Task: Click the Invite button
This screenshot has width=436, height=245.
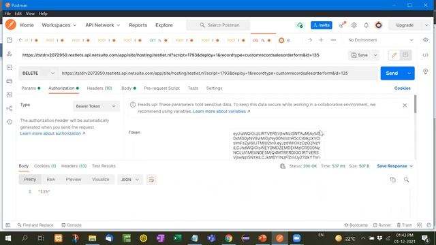Action: (321, 25)
